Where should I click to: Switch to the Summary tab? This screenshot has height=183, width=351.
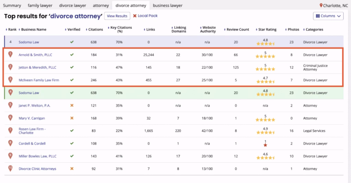coord(12,5)
